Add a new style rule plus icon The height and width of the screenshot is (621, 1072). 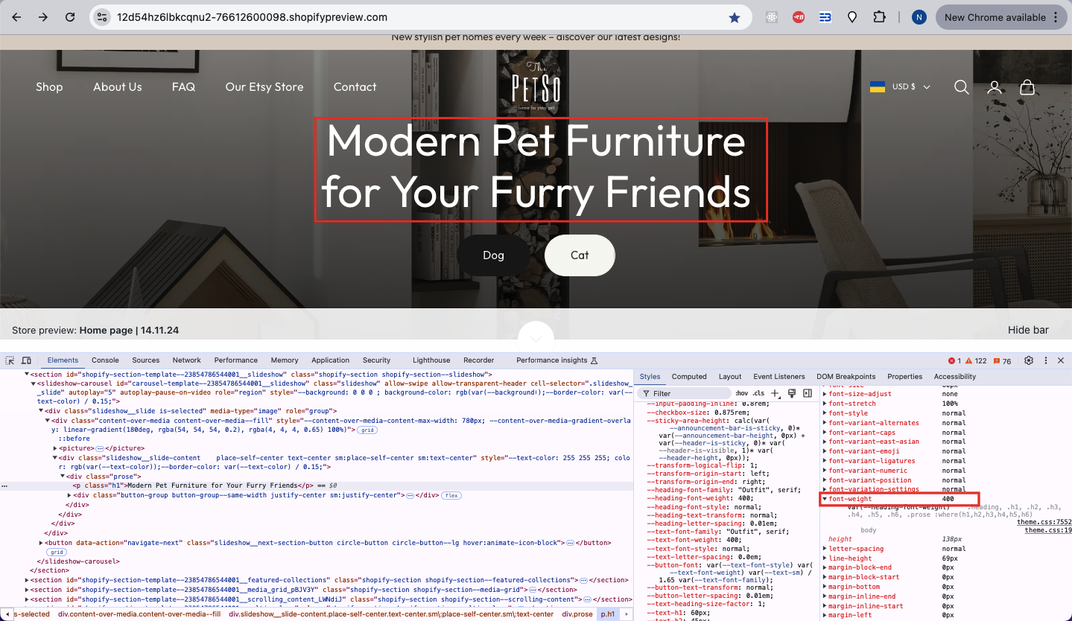(x=776, y=393)
